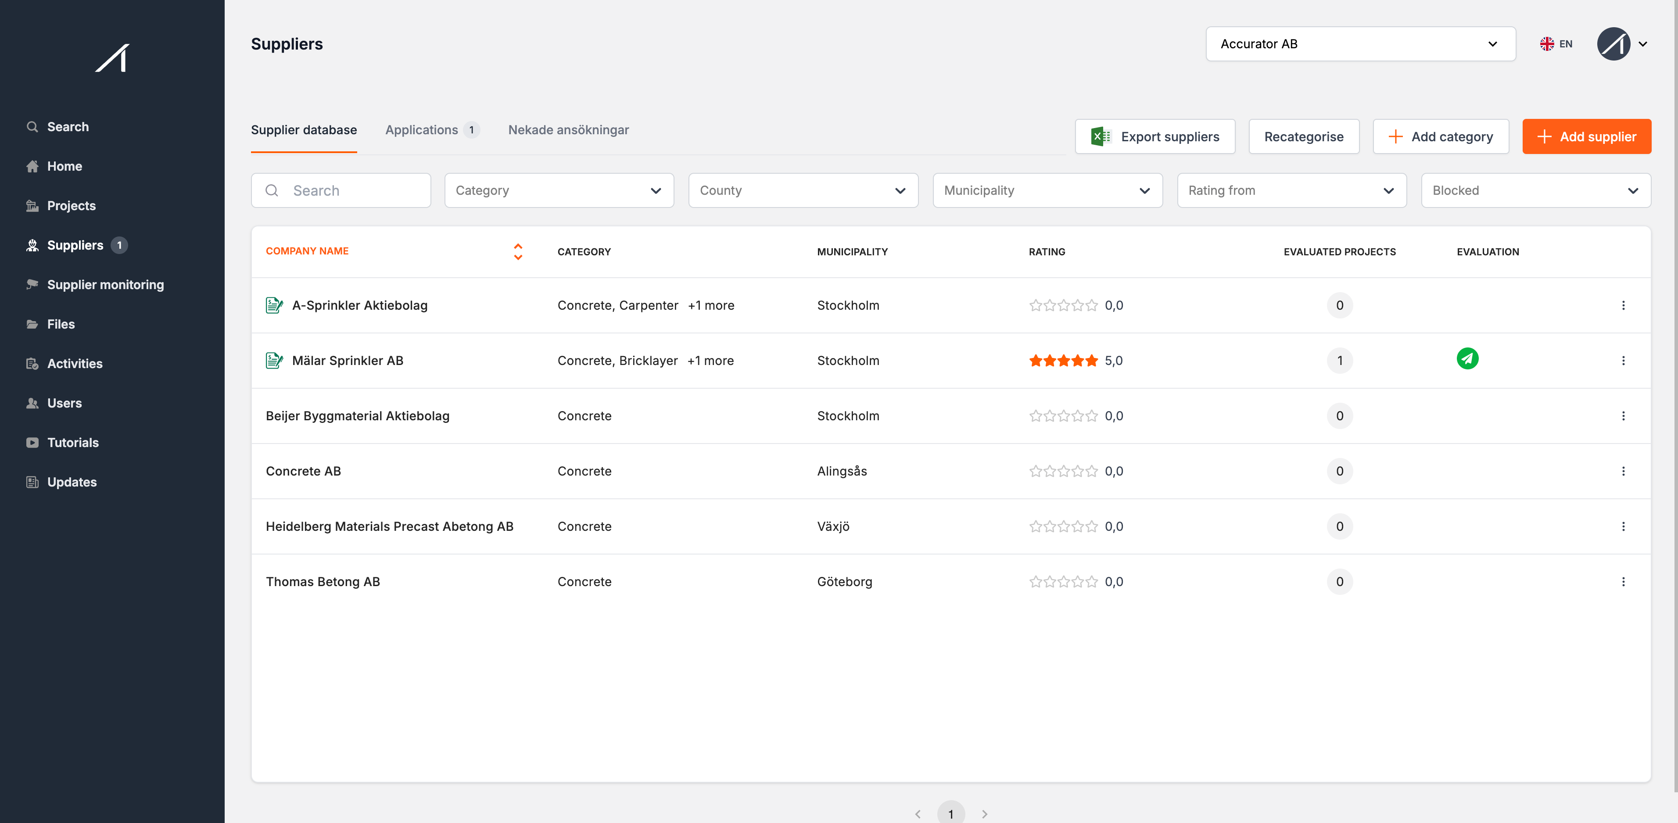Open options menu for Thomas Betong AB row
The width and height of the screenshot is (1678, 823).
click(x=1623, y=582)
